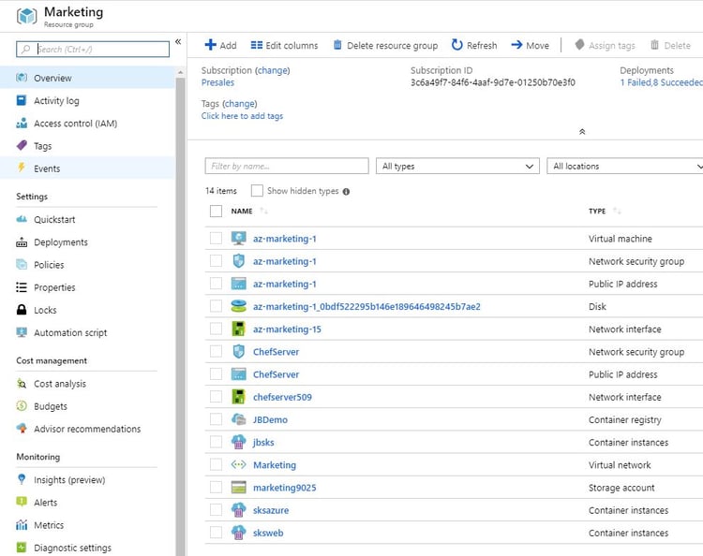Check the chefserver509 row checkbox

[216, 397]
